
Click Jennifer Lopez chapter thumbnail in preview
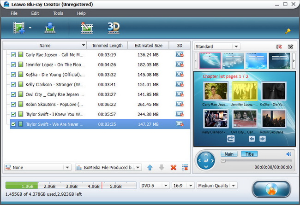pos(245,91)
